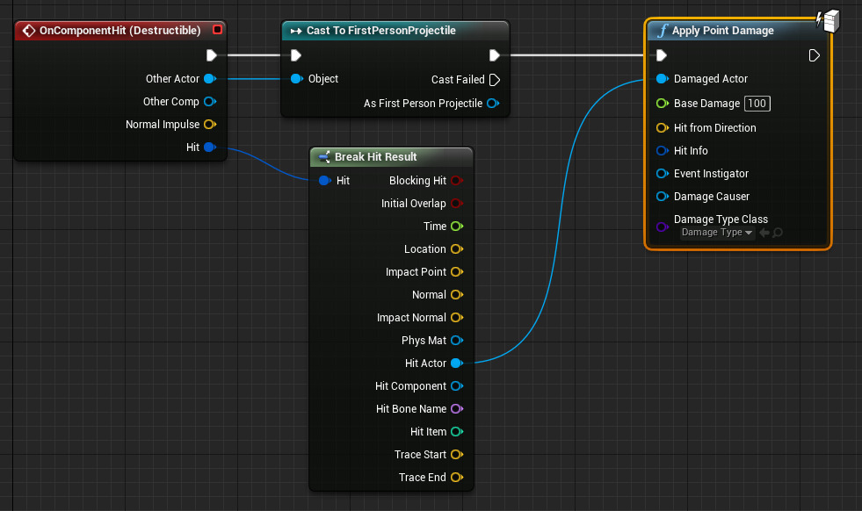Click the Hit from Direction vector pin
The height and width of the screenshot is (511, 862).
click(x=662, y=128)
